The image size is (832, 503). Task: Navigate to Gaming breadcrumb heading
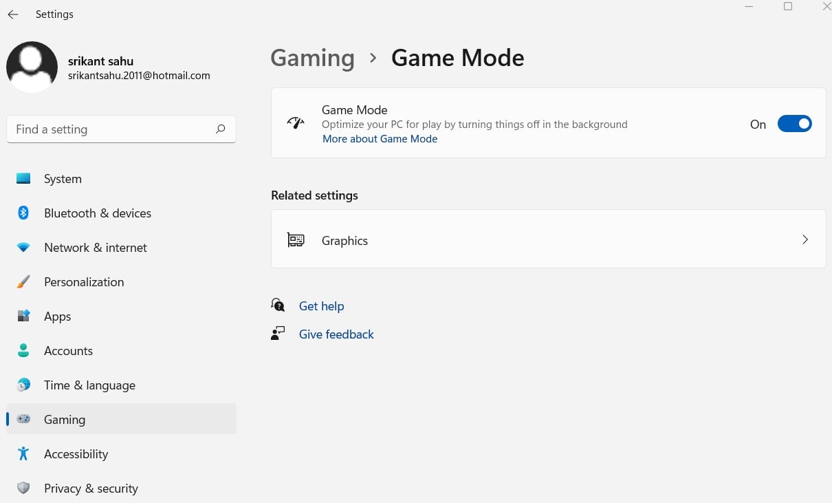(x=312, y=58)
